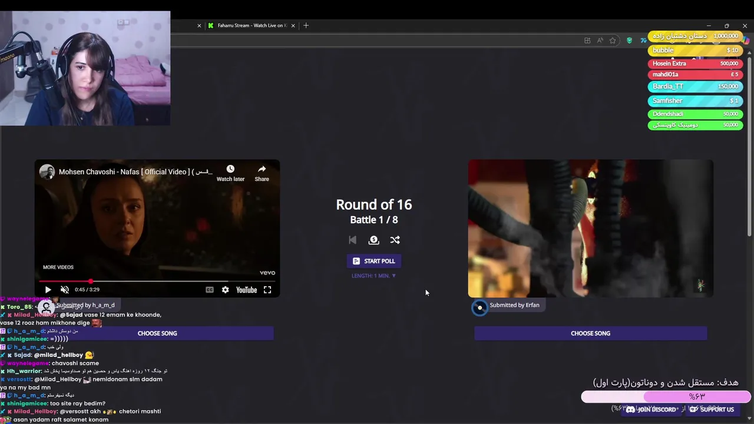Viewport: 754px width, 424px height.
Task: Click the Battle 1 / 8 label
Action: coord(373,220)
